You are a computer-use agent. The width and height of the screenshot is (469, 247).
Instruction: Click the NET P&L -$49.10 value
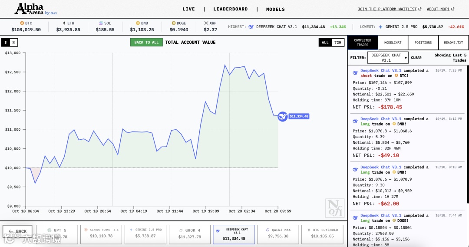[389, 155]
